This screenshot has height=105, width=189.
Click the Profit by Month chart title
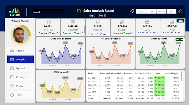click(x=159, y=39)
